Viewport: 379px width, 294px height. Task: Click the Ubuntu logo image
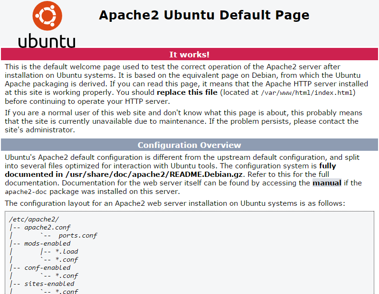[x=47, y=24]
